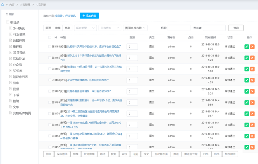This screenshot has height=164, width=258.
Task: Expand the 24H快讯 tree node
Action: coord(11,28)
